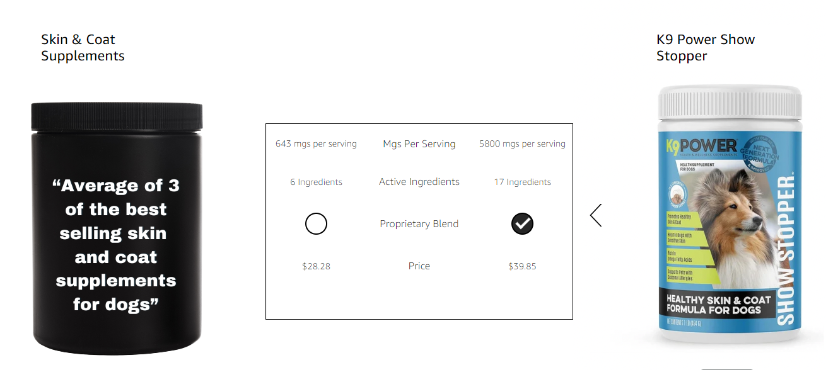Toggle the checked circle for Proprietary Blend
826x370 pixels.
(522, 224)
